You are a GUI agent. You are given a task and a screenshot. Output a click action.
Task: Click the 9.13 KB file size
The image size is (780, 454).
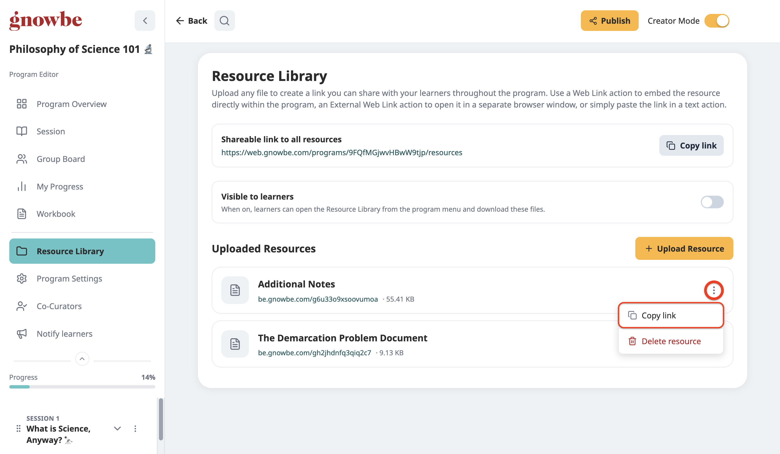(391, 353)
